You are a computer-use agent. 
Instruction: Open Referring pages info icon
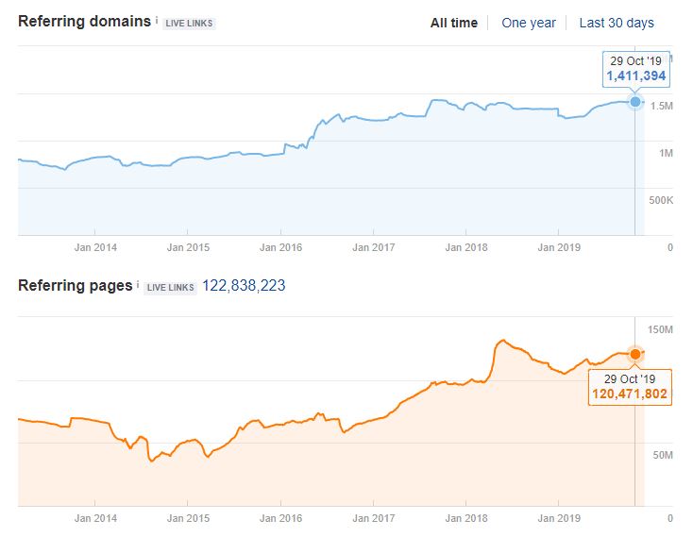click(x=138, y=284)
